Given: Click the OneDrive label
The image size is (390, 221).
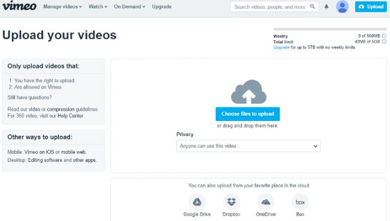Looking at the screenshot, I should point(265,214).
